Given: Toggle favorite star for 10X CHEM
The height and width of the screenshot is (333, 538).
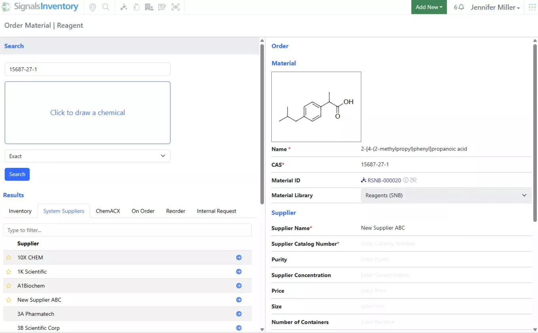Looking at the screenshot, I should 8,258.
